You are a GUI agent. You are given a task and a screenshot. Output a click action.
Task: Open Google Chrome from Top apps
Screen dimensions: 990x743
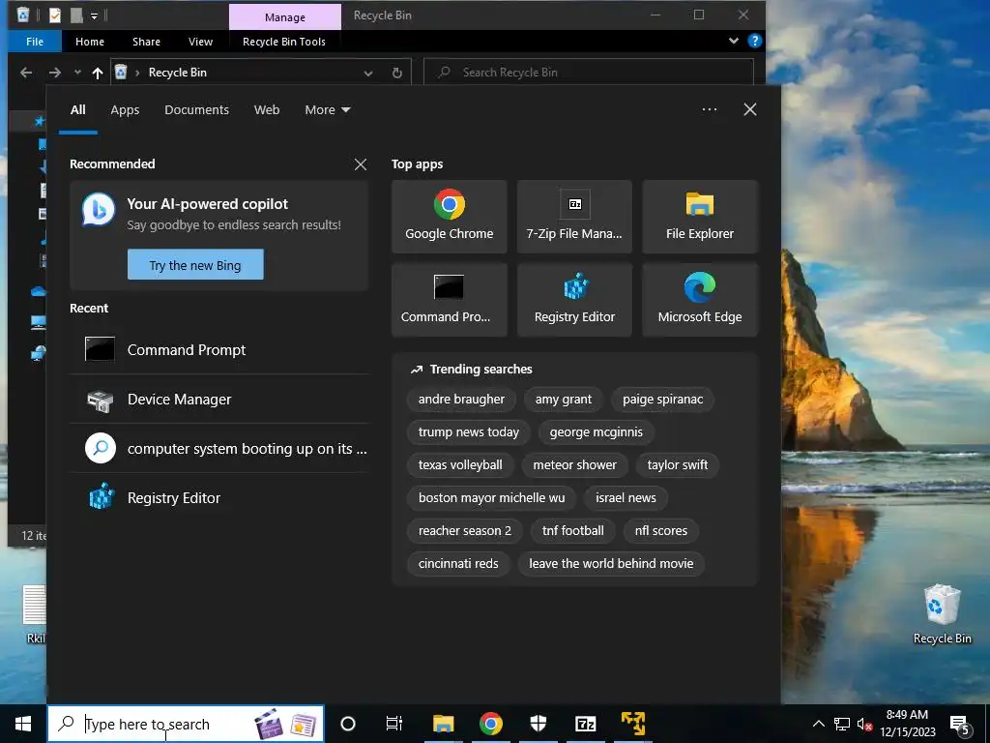tap(449, 217)
